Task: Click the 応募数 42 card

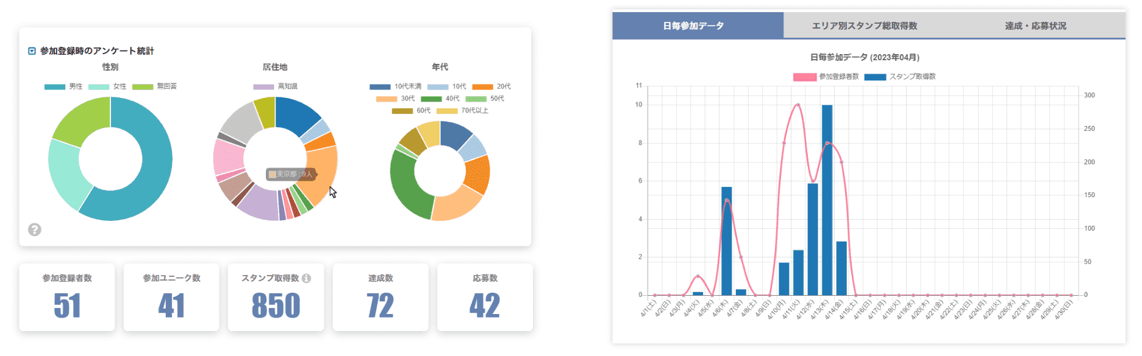Action: [x=485, y=298]
